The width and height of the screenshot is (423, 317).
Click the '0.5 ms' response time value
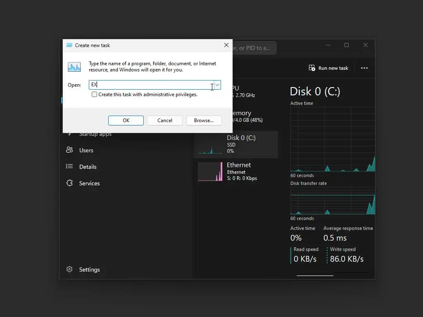click(x=335, y=238)
